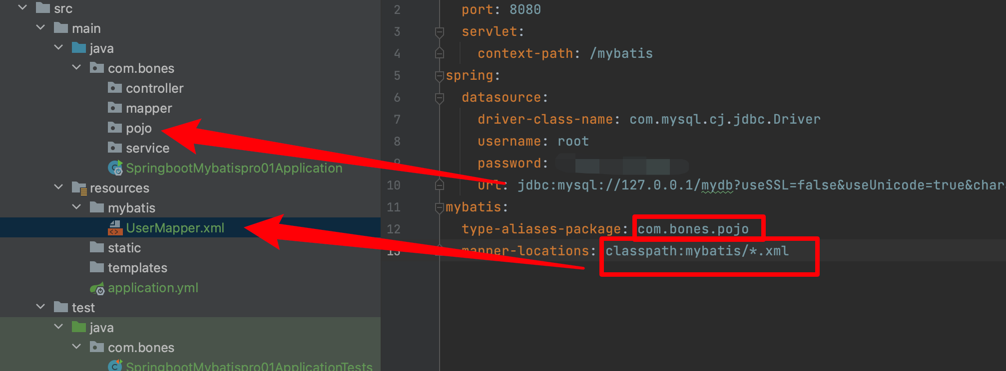Select the controller package in project tree
The image size is (1006, 371).
pos(155,88)
